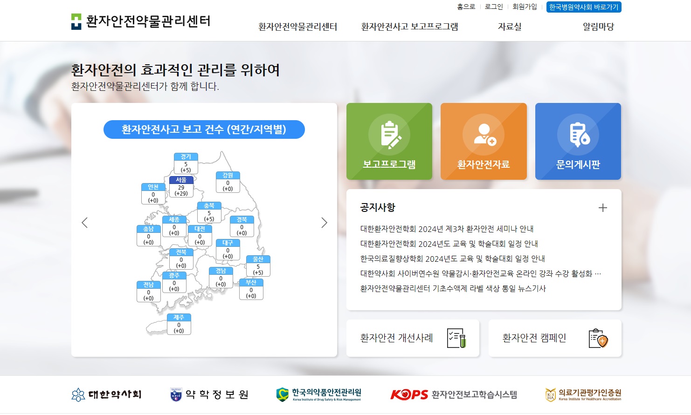Select the 대전 region label
The image size is (691, 415).
pos(200,236)
